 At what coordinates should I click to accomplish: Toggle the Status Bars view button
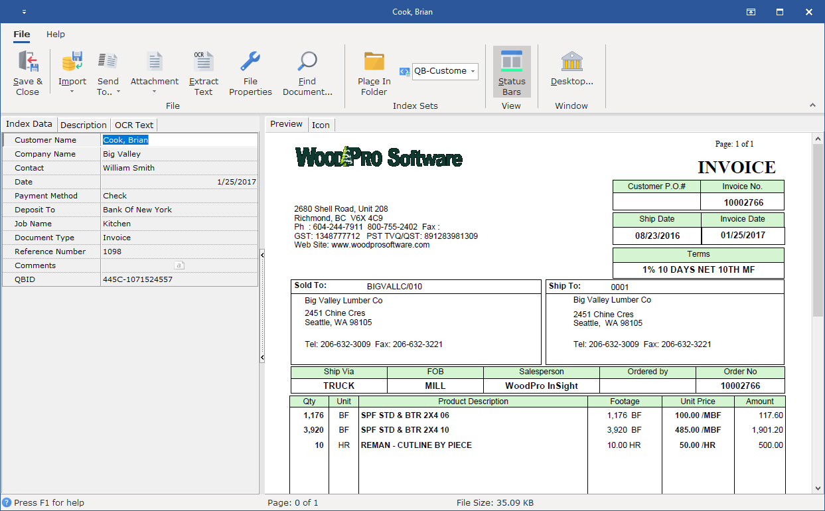coord(512,72)
